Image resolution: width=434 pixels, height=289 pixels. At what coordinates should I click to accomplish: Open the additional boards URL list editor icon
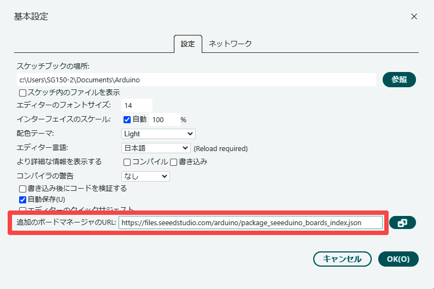coord(402,223)
